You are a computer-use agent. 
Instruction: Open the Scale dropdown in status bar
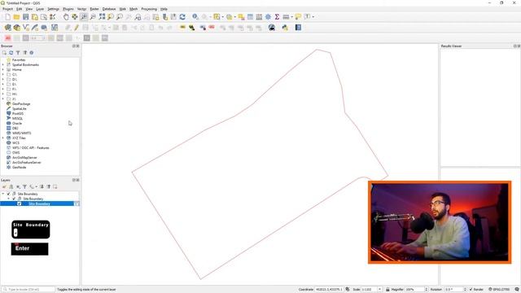pos(379,290)
